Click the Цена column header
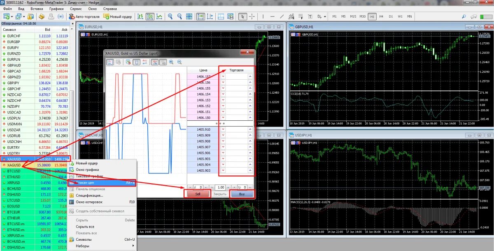Image resolution: width=494 pixels, height=251 pixels. point(203,70)
